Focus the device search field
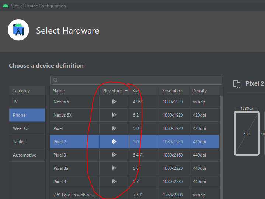 136,80
